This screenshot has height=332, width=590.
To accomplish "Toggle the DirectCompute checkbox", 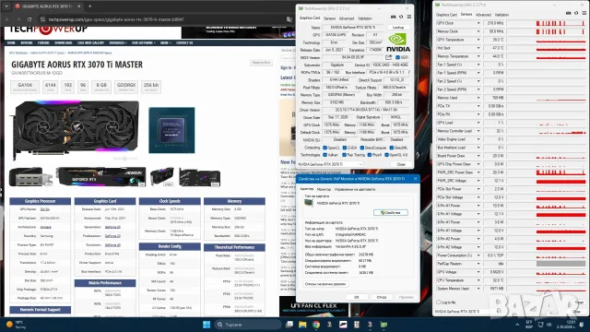I will pos(361,148).
